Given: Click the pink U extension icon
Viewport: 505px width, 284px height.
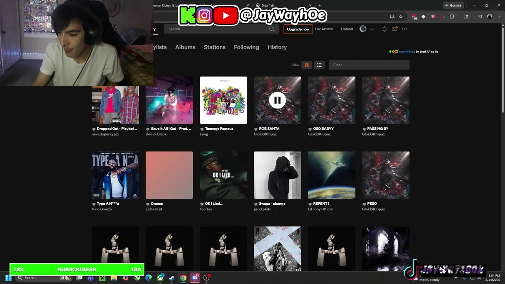Looking at the screenshot, I should click(x=433, y=17).
